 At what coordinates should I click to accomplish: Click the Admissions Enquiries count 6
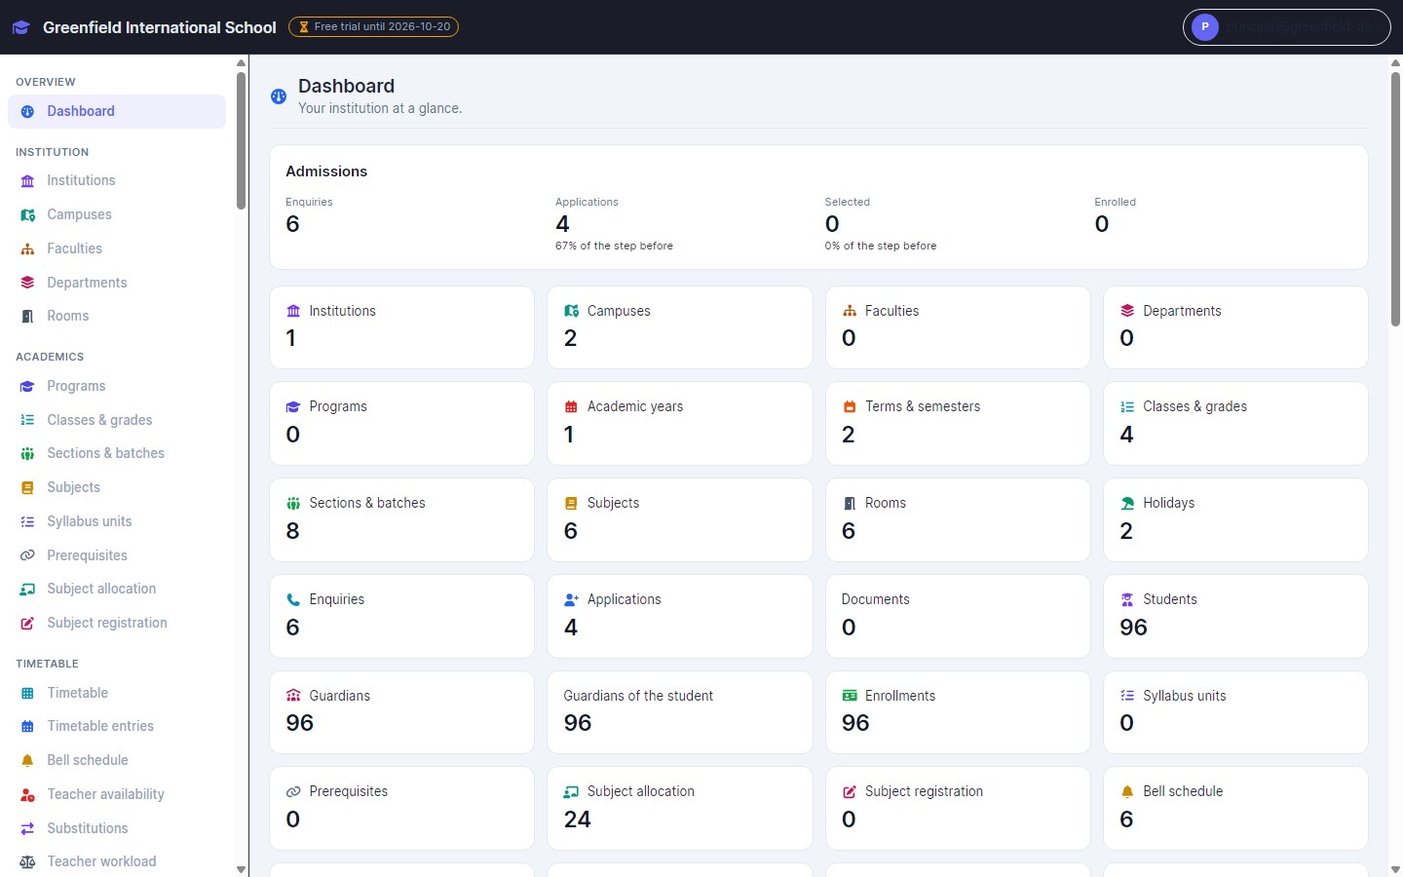tap(292, 224)
